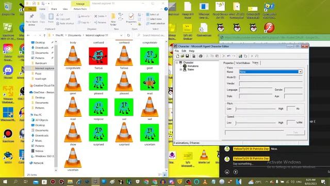Open the File menu in Agent Character Editor
Viewport: 330px width, 186px height.
tap(177, 51)
